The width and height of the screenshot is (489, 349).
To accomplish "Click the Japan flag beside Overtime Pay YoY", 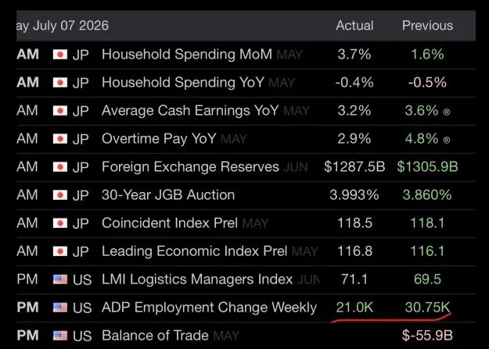I will coord(60,139).
